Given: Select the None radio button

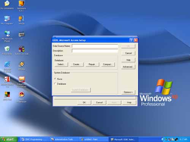Looking at the screenshot, I should point(55,79).
